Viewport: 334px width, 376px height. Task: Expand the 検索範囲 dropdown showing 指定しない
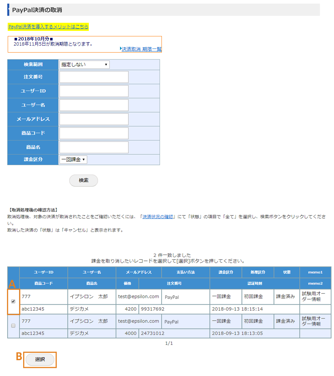coord(84,65)
